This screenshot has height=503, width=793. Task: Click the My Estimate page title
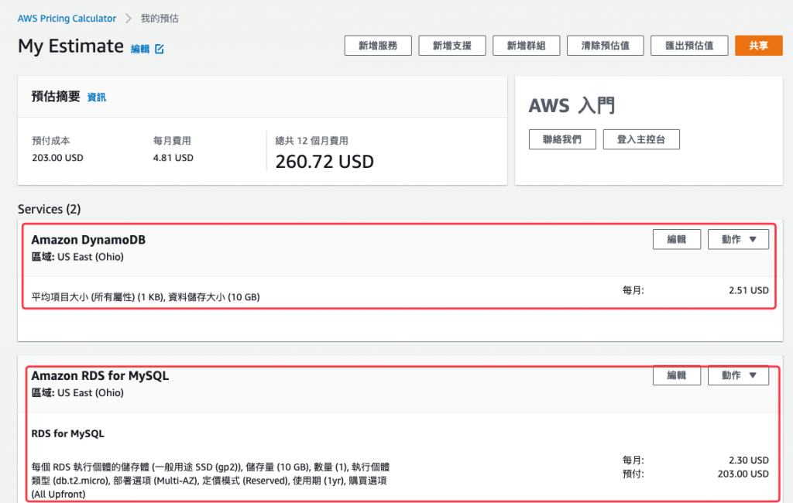point(70,46)
